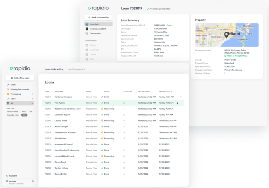Screen dimensions: 269x188
Task: Copy the loan number 1629934334
Action: (x=169, y=25)
